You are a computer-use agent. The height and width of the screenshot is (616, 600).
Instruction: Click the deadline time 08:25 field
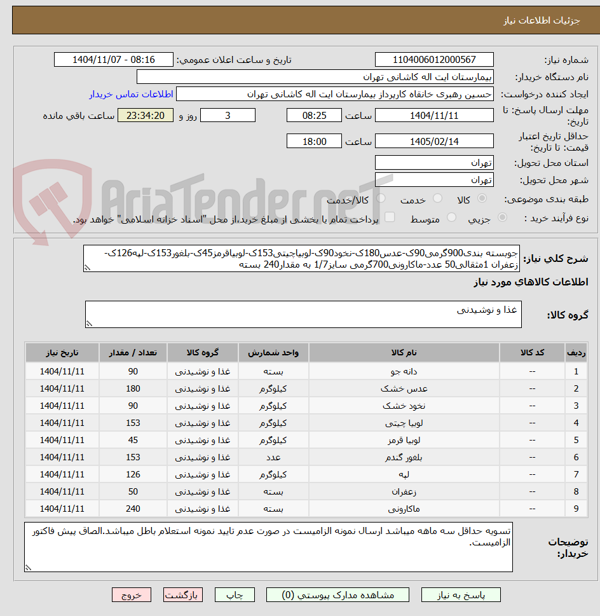click(x=314, y=116)
